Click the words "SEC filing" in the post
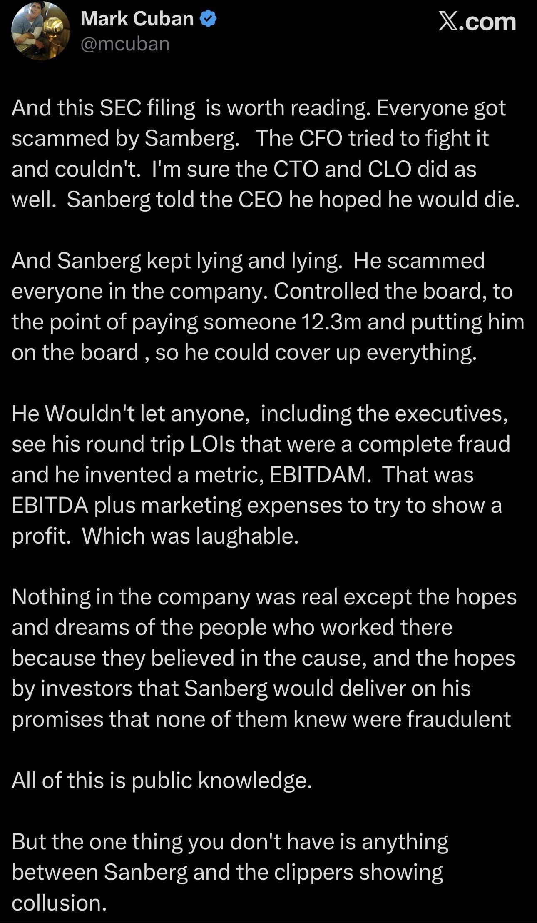This screenshot has height=923, width=537. [x=148, y=108]
